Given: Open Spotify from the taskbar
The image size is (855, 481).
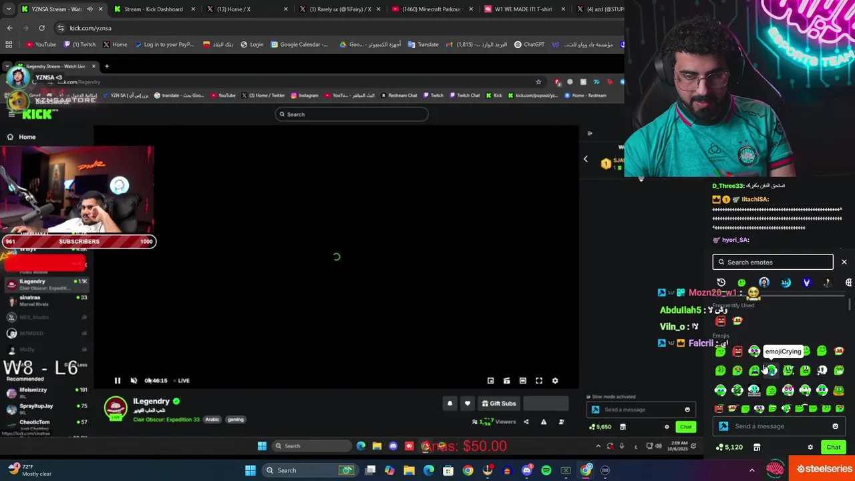Looking at the screenshot, I should pos(546,470).
